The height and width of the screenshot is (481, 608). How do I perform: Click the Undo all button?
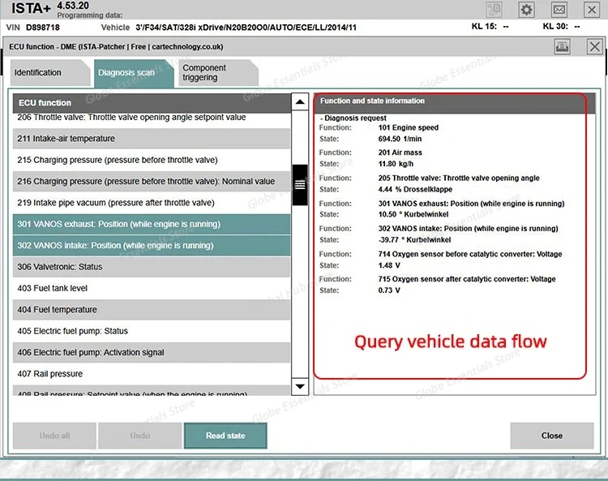54,436
